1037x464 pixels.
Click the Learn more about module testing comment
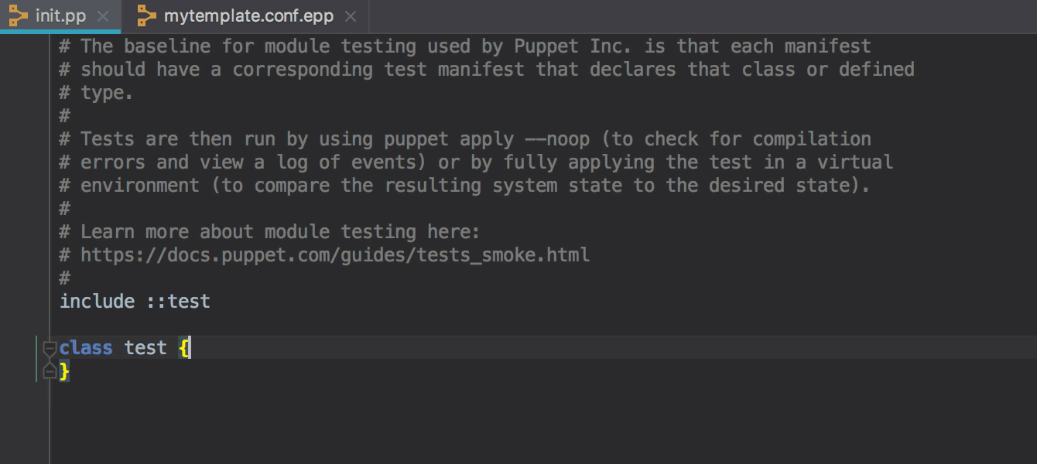pyautogui.click(x=270, y=231)
